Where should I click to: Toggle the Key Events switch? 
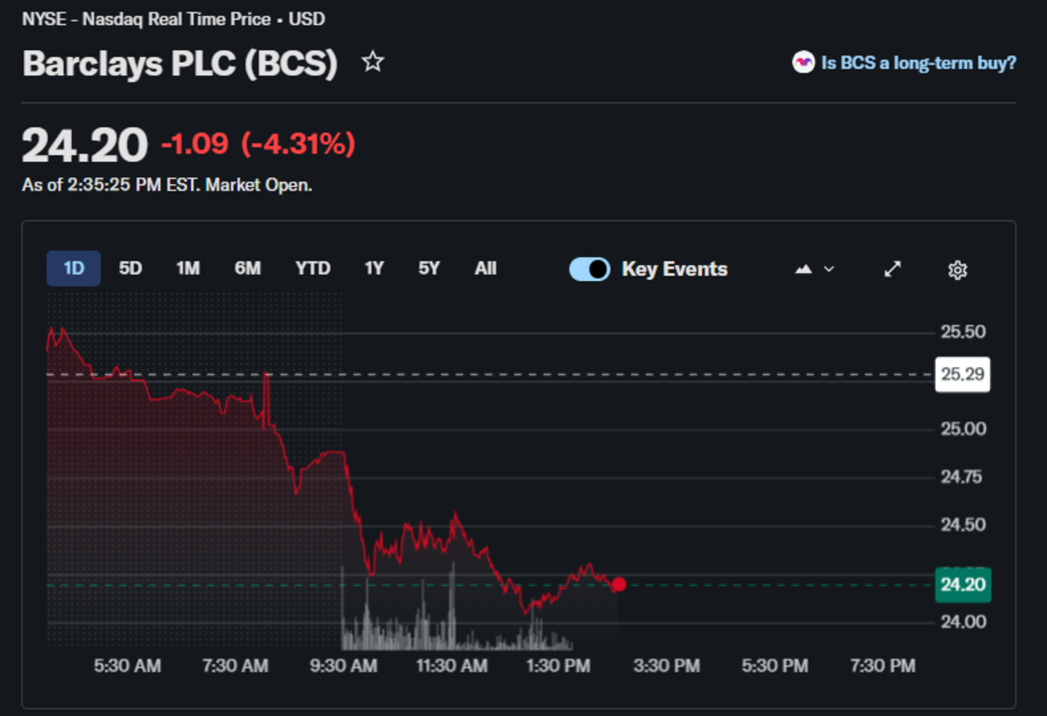coord(589,269)
